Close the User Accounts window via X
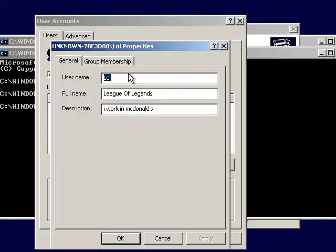This screenshot has width=336, height=252. click(x=240, y=21)
